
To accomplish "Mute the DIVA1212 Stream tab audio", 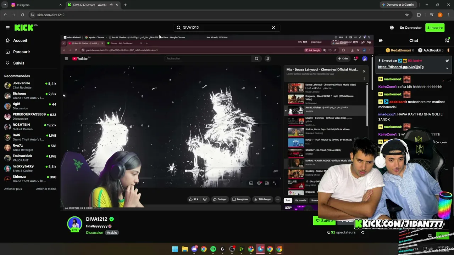I will (x=111, y=5).
